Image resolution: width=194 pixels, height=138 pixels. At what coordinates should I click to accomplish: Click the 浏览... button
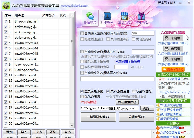coord(147,108)
